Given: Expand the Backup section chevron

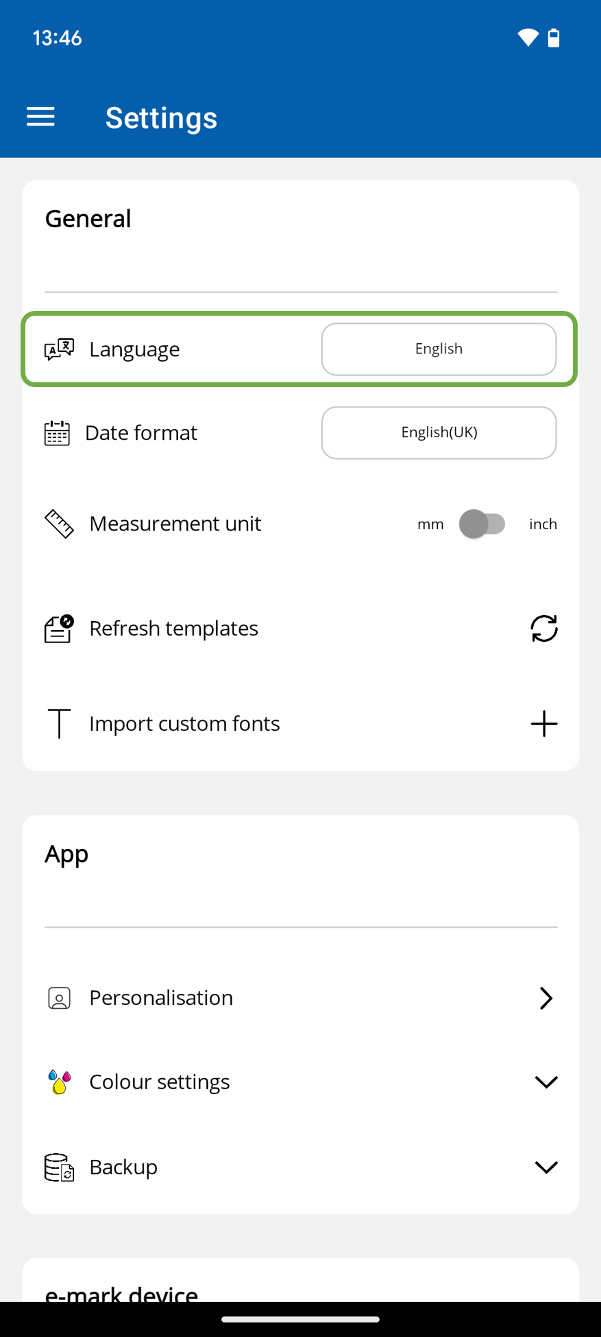Looking at the screenshot, I should pos(545,1167).
